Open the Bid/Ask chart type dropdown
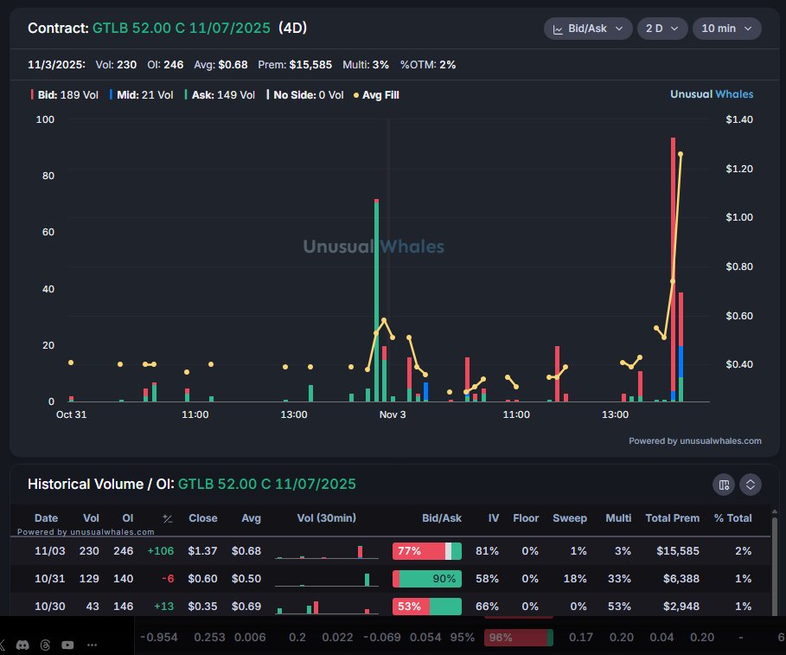 click(x=587, y=29)
